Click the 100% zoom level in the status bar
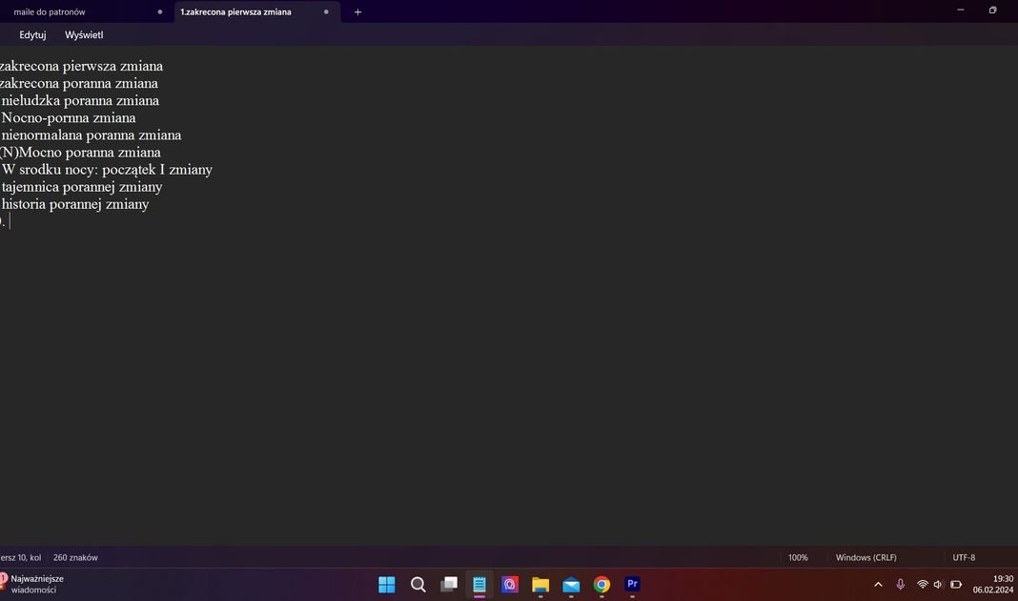Image resolution: width=1018 pixels, height=601 pixels. pyautogui.click(x=798, y=557)
